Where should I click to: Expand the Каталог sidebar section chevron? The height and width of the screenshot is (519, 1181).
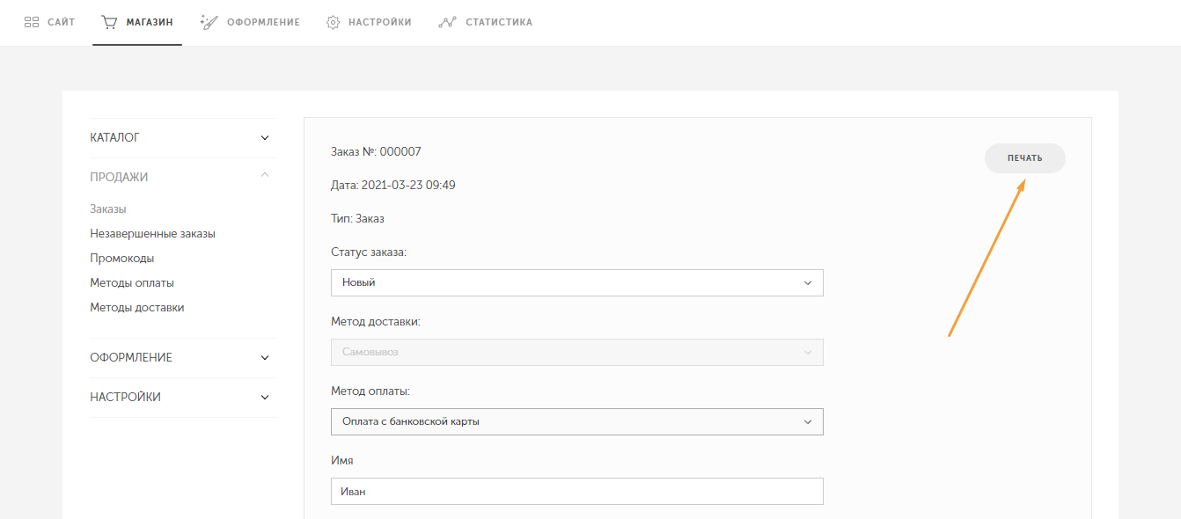265,138
